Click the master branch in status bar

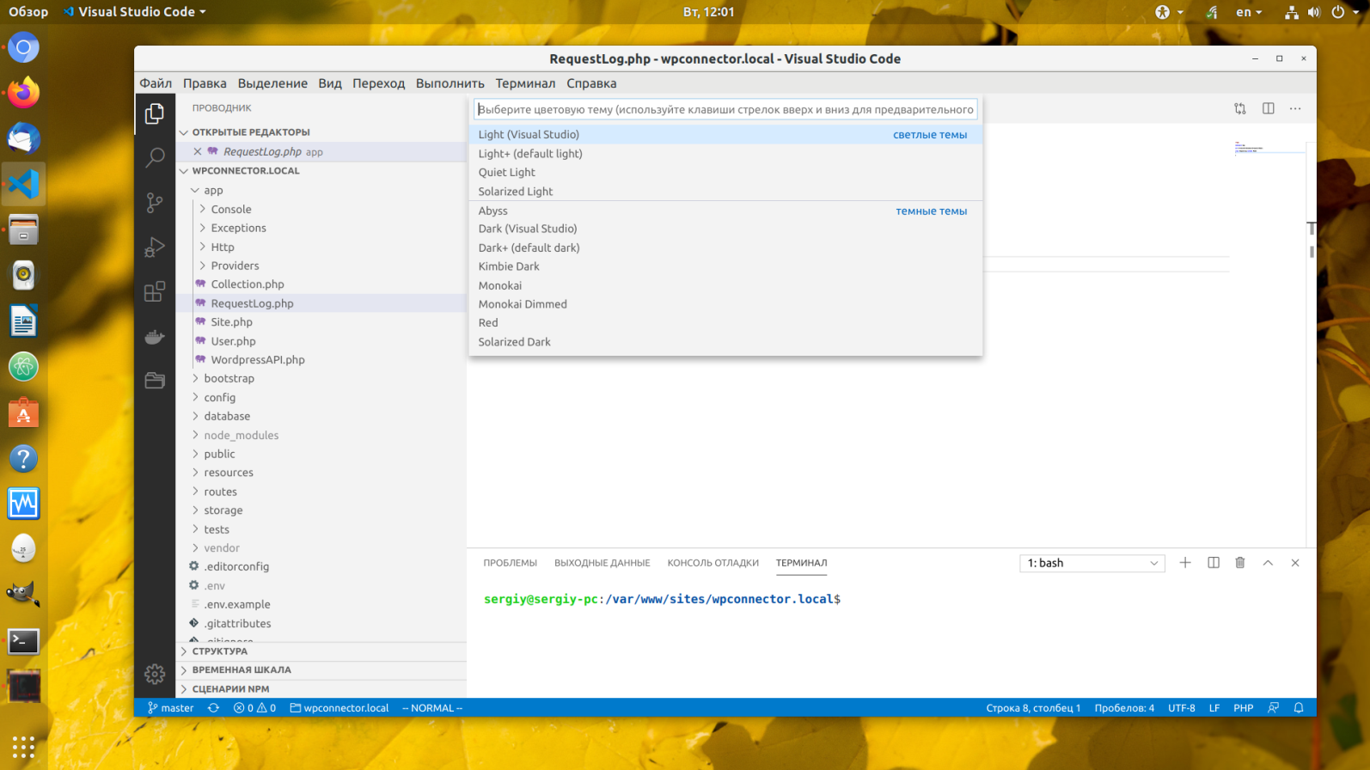pos(171,708)
